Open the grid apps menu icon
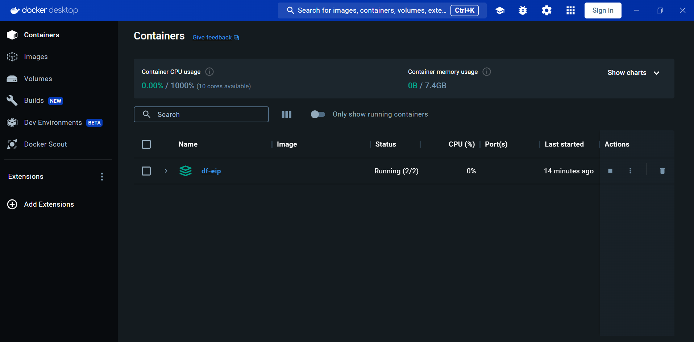Screen dimensions: 694x342 [570, 10]
